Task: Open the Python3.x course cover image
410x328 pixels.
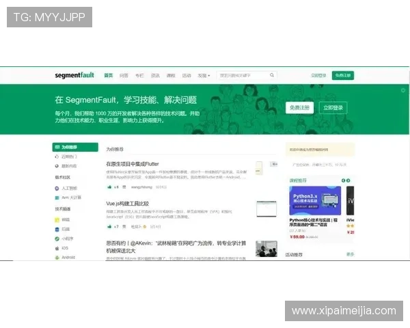Action: [x=315, y=201]
